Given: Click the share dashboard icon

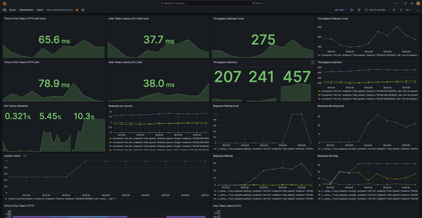Looking at the screenshot, I should 82,10.
